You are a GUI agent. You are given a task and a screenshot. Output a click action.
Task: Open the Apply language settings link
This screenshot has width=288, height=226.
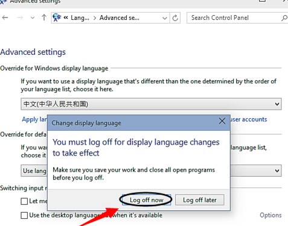[x=34, y=119]
